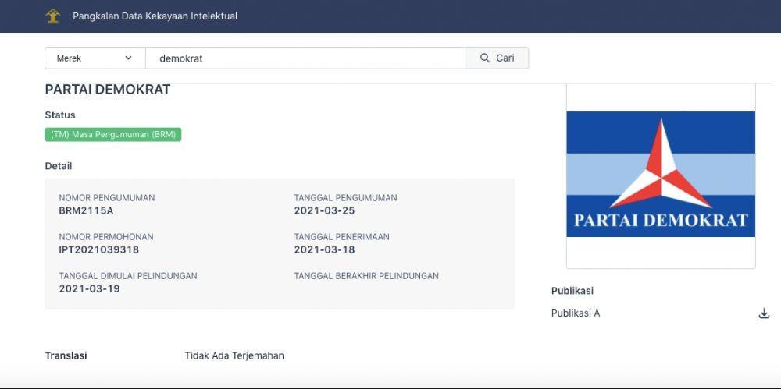Click the NOMOR PENGUMUMAN label
781x389 pixels.
[106, 198]
